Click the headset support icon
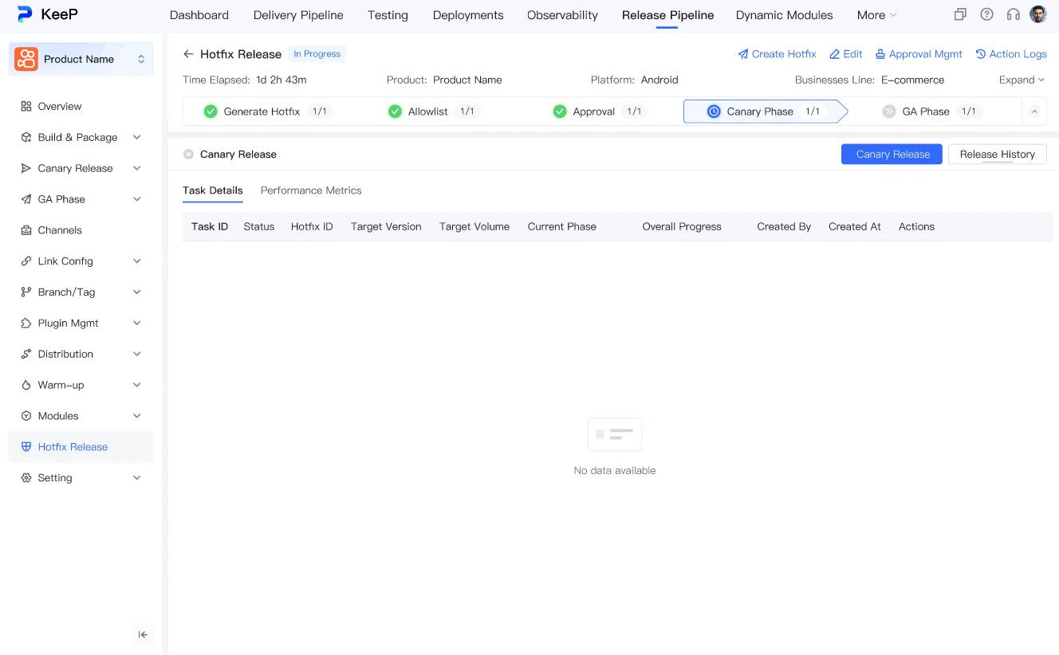The image size is (1059, 655). coord(1014,14)
